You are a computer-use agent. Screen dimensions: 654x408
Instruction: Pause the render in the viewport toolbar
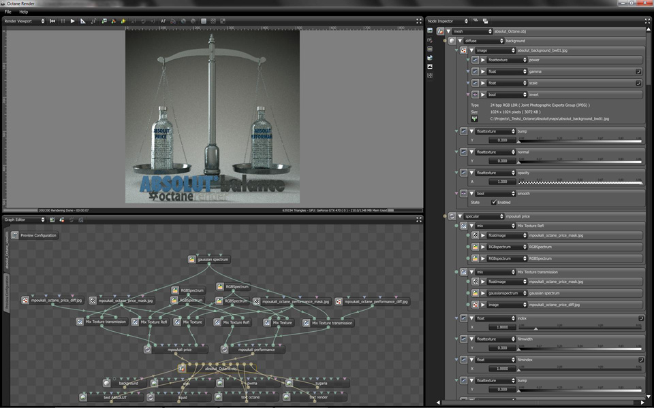coord(63,21)
